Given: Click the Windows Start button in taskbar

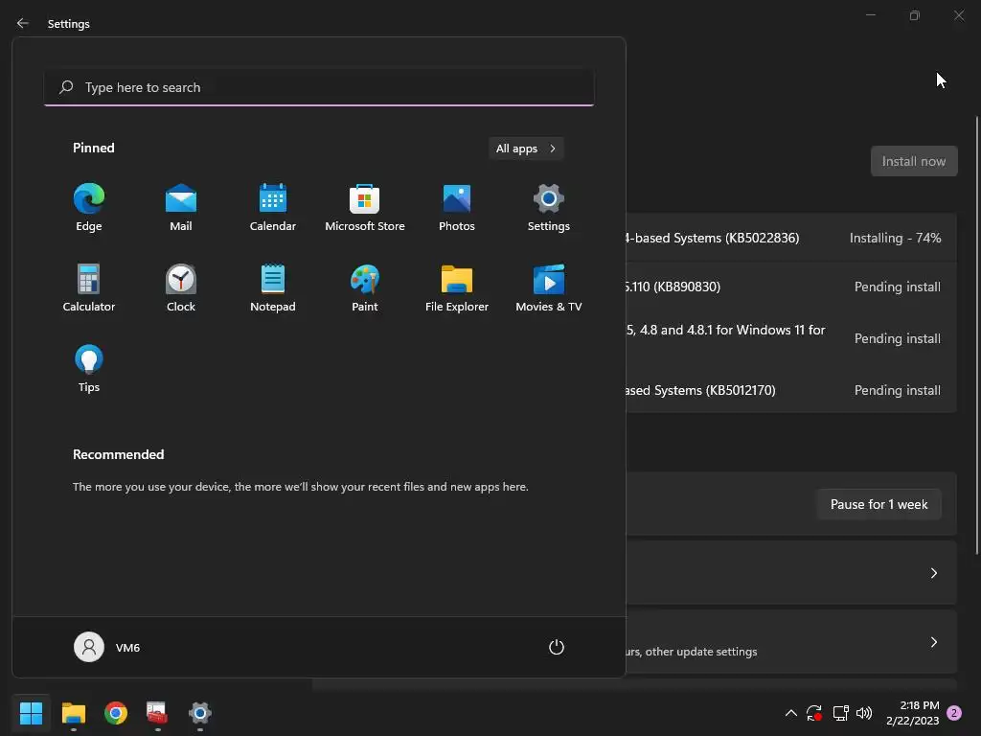Looking at the screenshot, I should point(31,712).
